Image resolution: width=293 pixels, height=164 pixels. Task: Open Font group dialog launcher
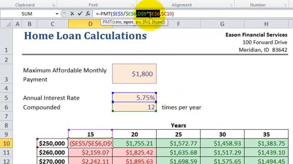pyautogui.click(x=133, y=5)
